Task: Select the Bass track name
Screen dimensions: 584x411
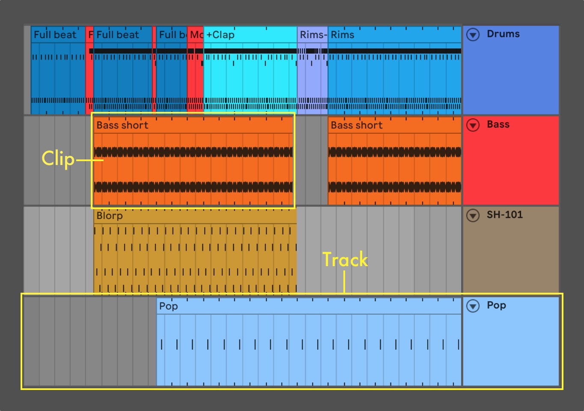Action: tap(498, 124)
